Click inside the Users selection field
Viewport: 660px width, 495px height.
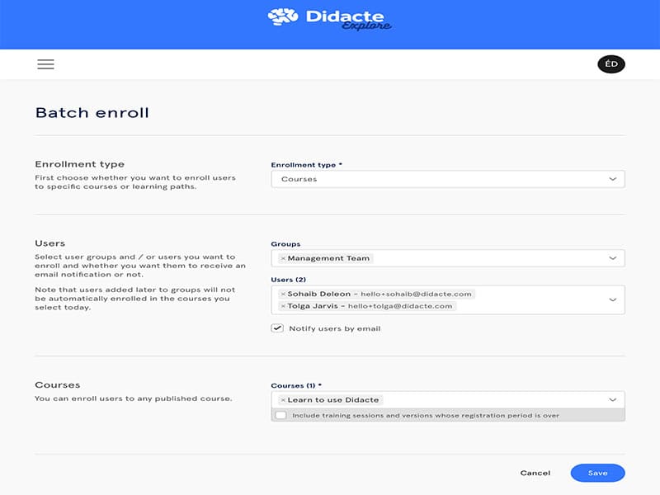click(448, 299)
